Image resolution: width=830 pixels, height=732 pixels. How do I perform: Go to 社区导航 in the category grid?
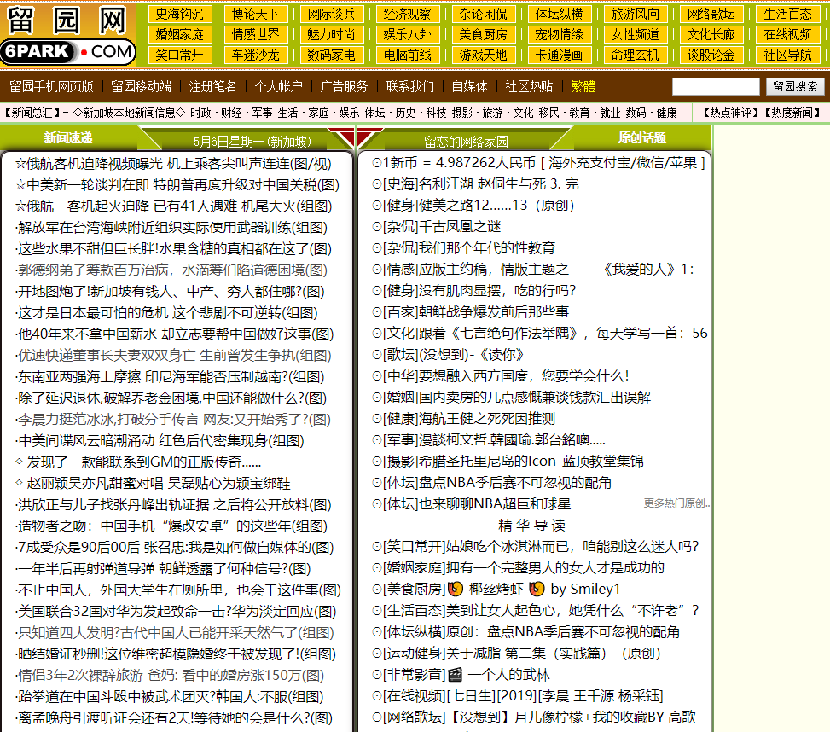pos(787,55)
